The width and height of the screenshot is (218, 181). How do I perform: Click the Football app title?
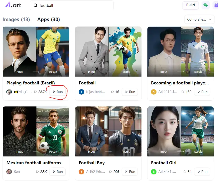pos(87,83)
